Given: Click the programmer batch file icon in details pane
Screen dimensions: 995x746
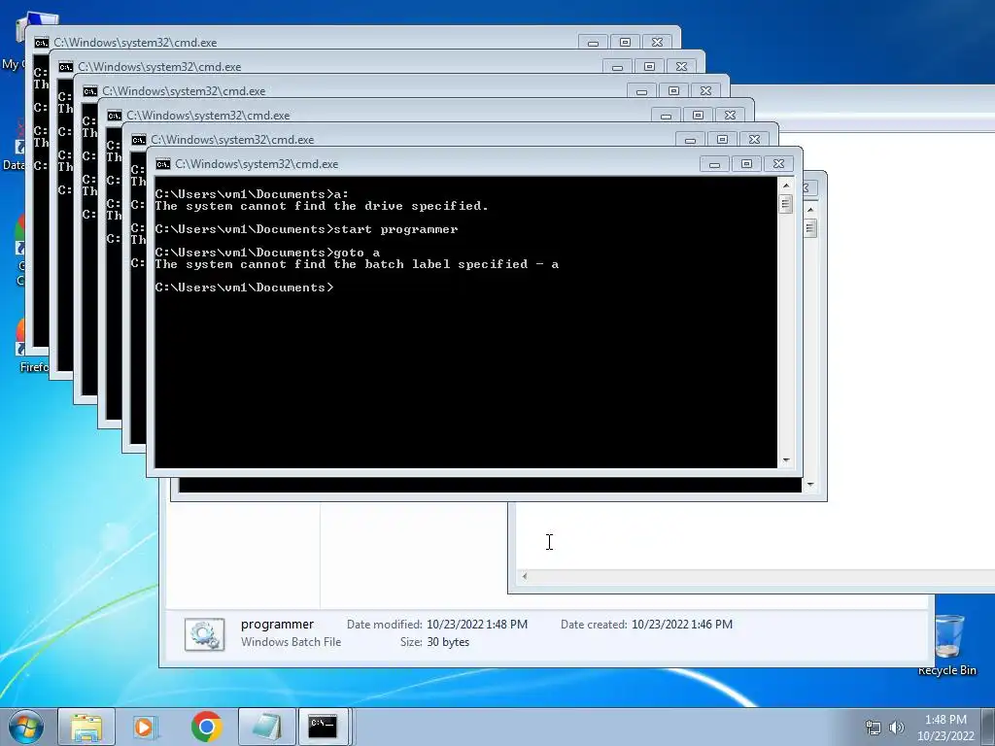Looking at the screenshot, I should (x=204, y=634).
